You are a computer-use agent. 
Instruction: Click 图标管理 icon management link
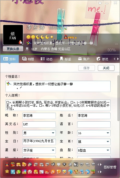[x=110, y=167]
